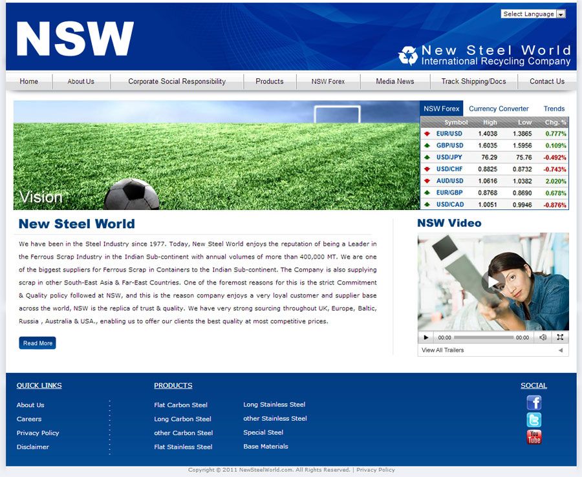Click EUR/USD symbol in forex table
The height and width of the screenshot is (477, 582).
449,134
